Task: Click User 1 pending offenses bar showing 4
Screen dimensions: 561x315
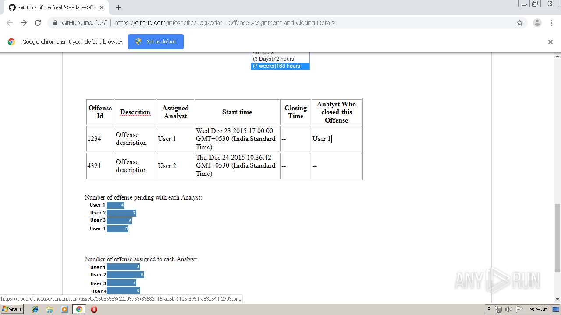Action: point(115,205)
